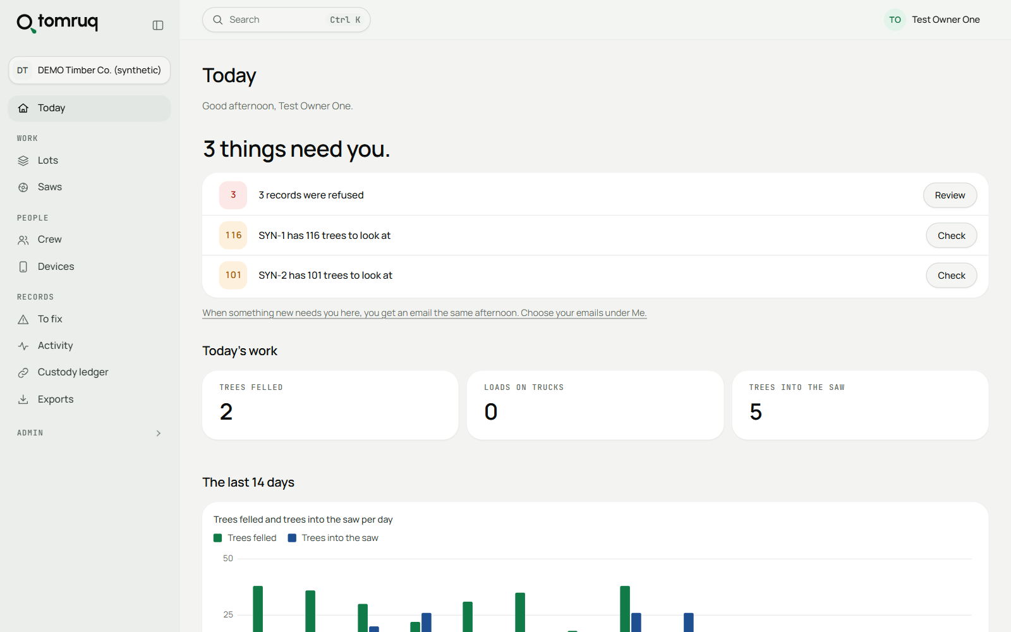Open the Test Owner One account menu
This screenshot has width=1011, height=632.
(x=933, y=20)
